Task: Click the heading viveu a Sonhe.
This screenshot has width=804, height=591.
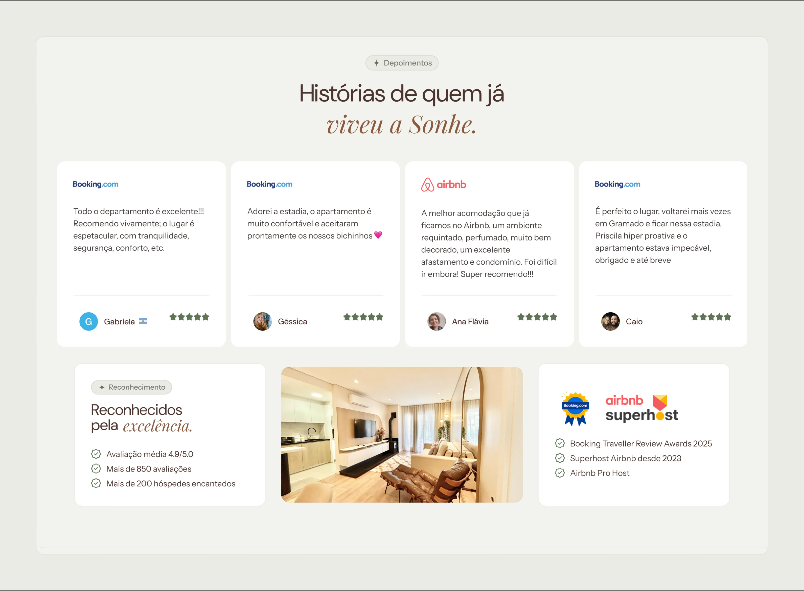Action: tap(402, 125)
